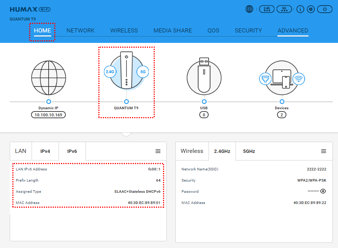This screenshot has width=338, height=248.
Task: Switch LAN panel to IPv6 tab
Action: (72, 151)
